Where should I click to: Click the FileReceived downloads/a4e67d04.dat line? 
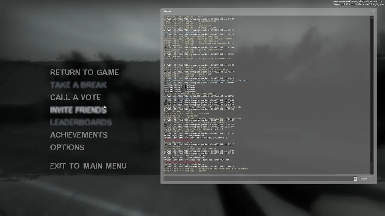pos(197,160)
